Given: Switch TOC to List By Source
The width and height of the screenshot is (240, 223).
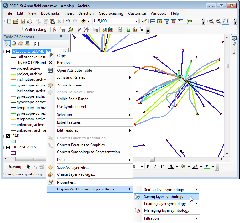Looking at the screenshot, I should [x=14, y=44].
